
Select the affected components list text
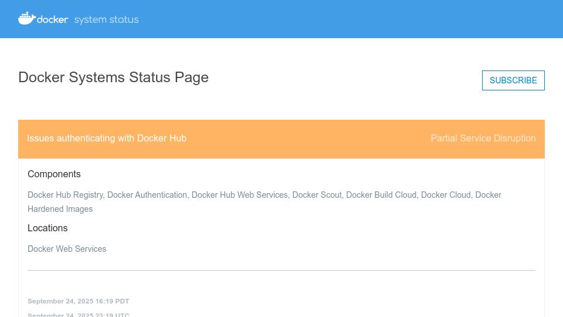(264, 202)
